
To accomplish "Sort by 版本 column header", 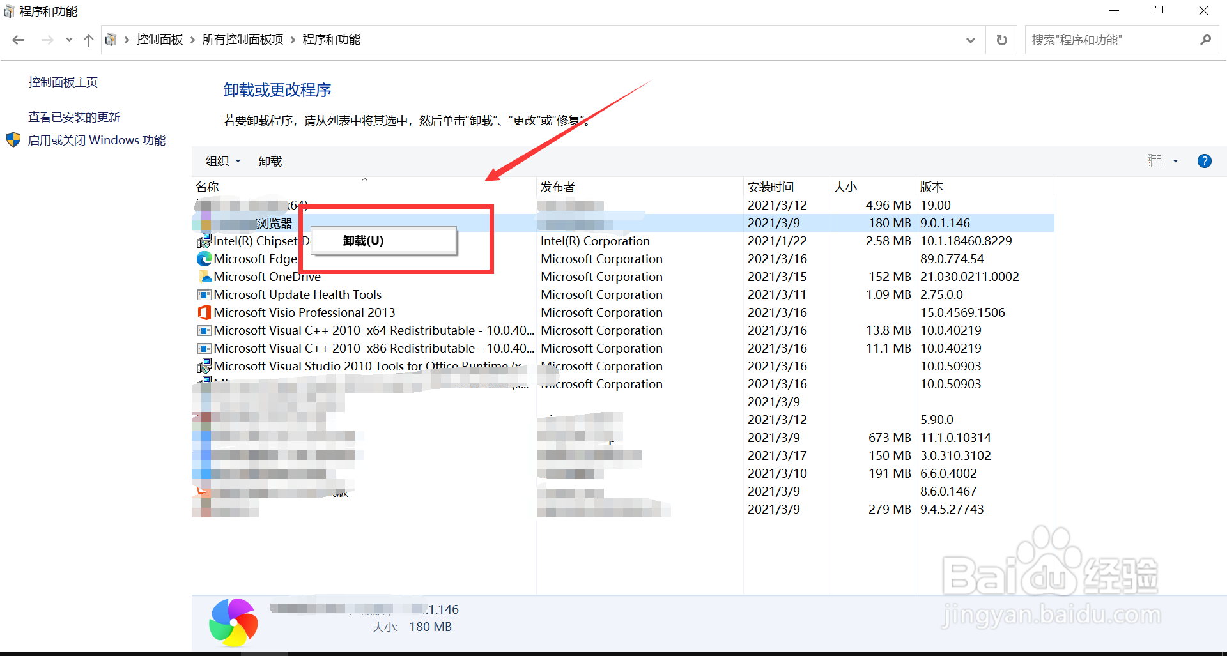I will [932, 187].
